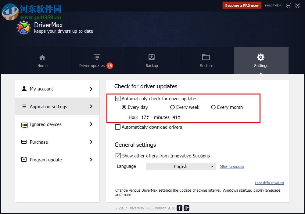Open the Google Plus icon
Image resolution: width=305 pixels, height=214 pixels.
(186, 208)
